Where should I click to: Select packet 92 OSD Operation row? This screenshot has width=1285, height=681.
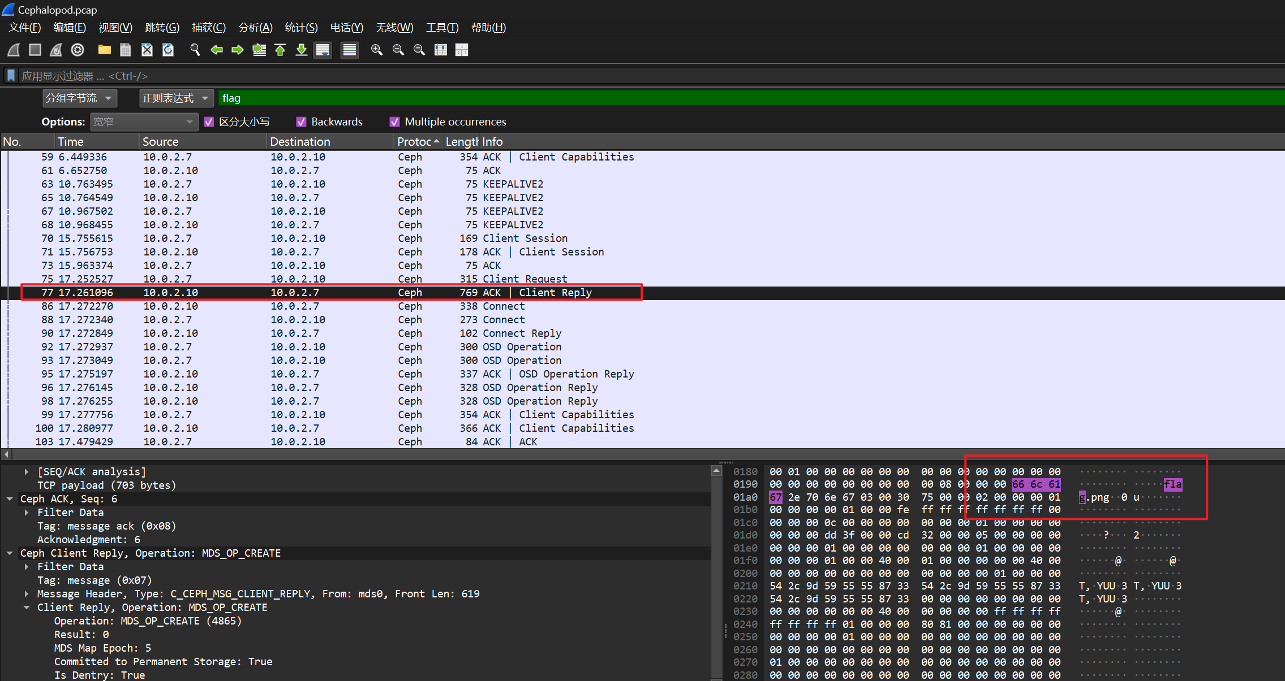339,347
